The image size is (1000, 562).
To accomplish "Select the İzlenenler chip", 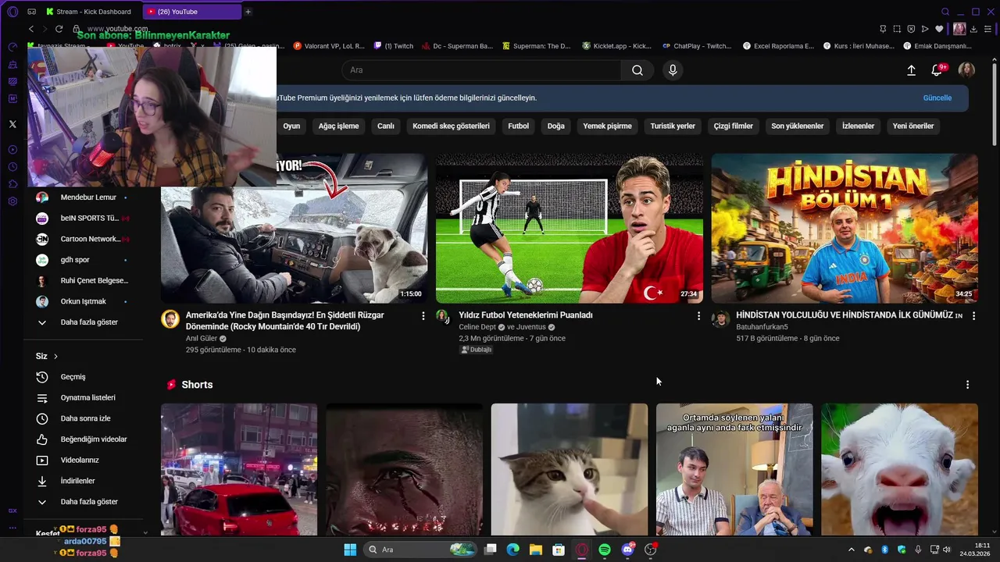I will [858, 126].
